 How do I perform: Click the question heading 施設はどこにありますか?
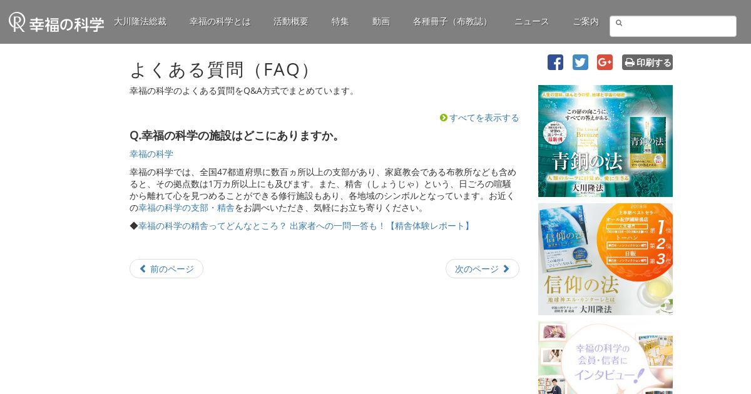pyautogui.click(x=235, y=136)
